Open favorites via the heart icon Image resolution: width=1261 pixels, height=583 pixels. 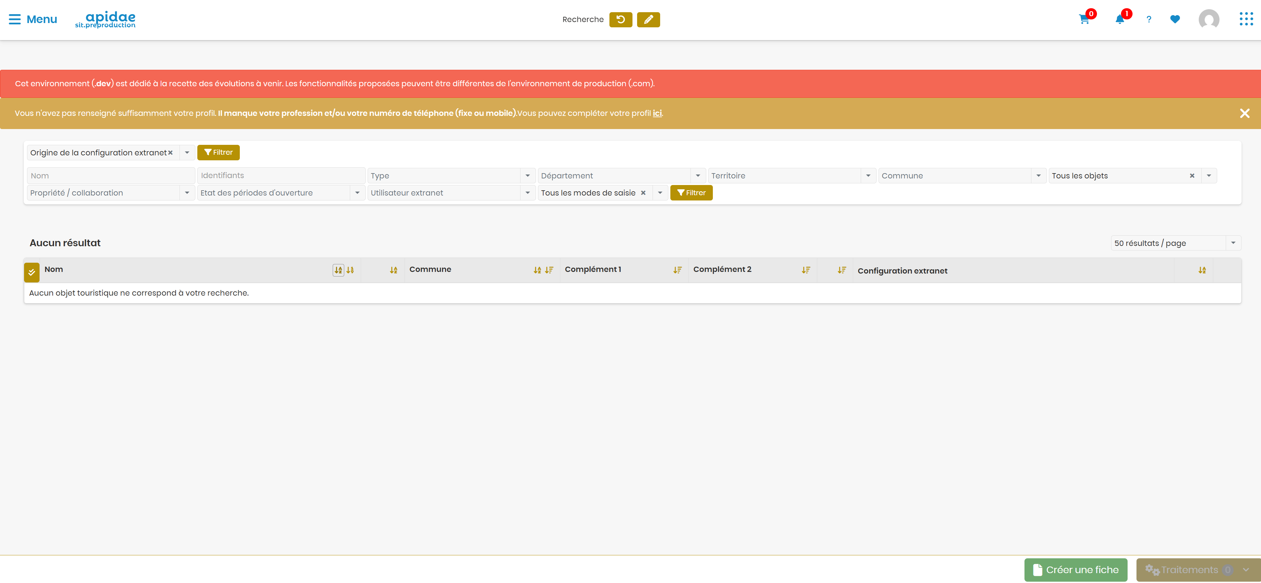tap(1175, 19)
